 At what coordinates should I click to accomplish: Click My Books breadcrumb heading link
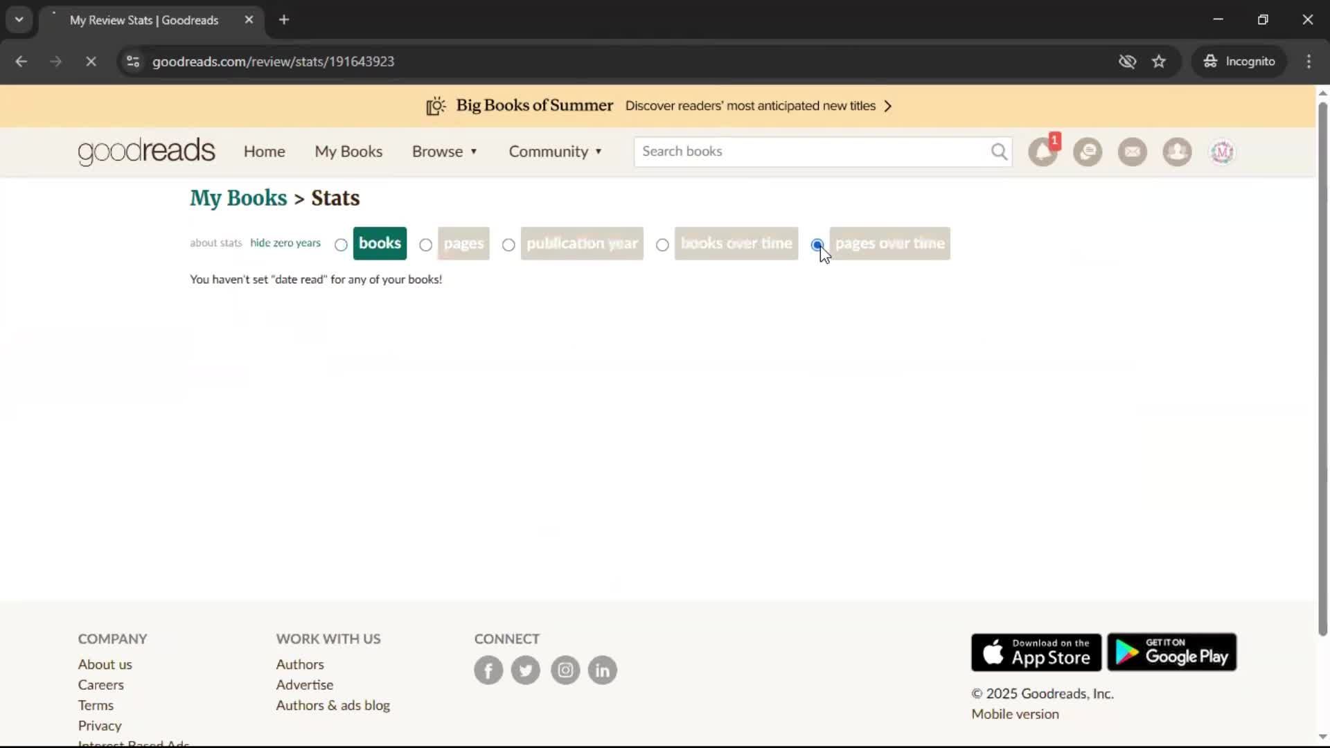pos(238,198)
